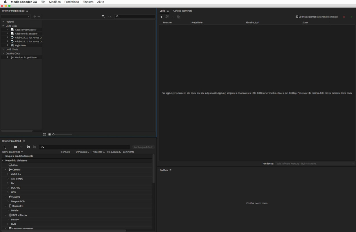This screenshot has width=356, height=232.
Task: Open the Finestra menu
Action: point(88,2)
